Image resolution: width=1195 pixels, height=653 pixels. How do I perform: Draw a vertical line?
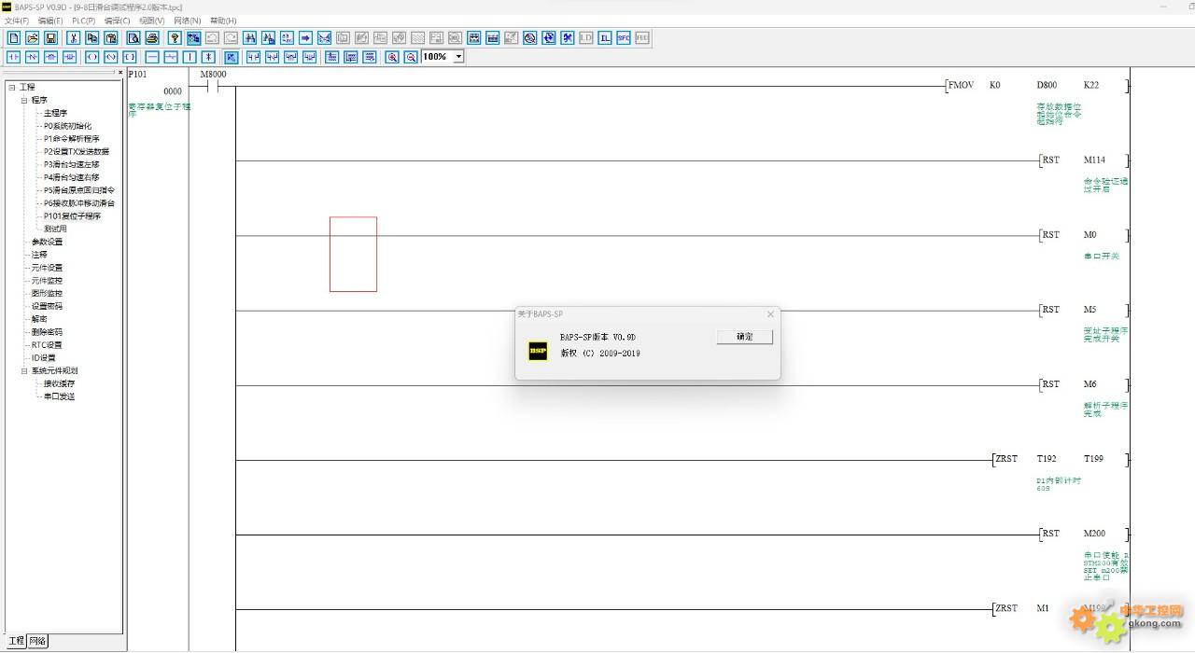[x=190, y=57]
